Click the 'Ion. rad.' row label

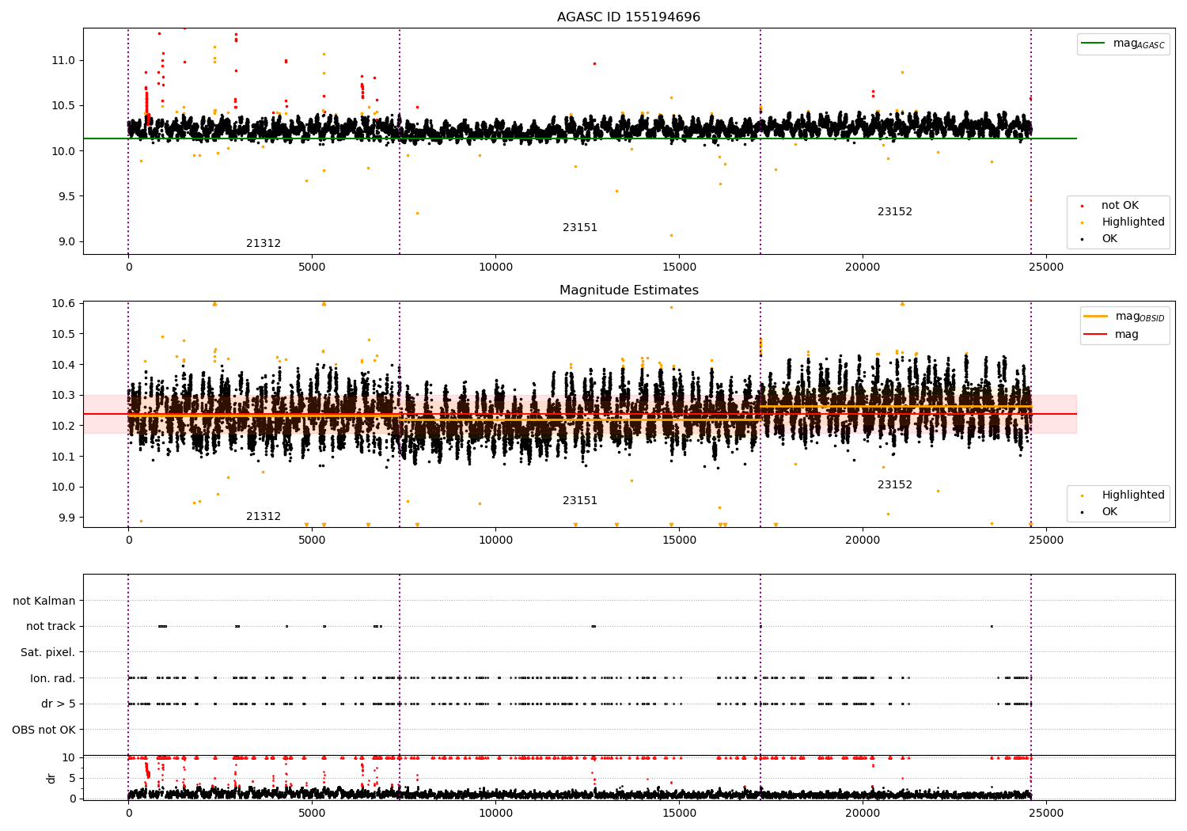(53, 678)
